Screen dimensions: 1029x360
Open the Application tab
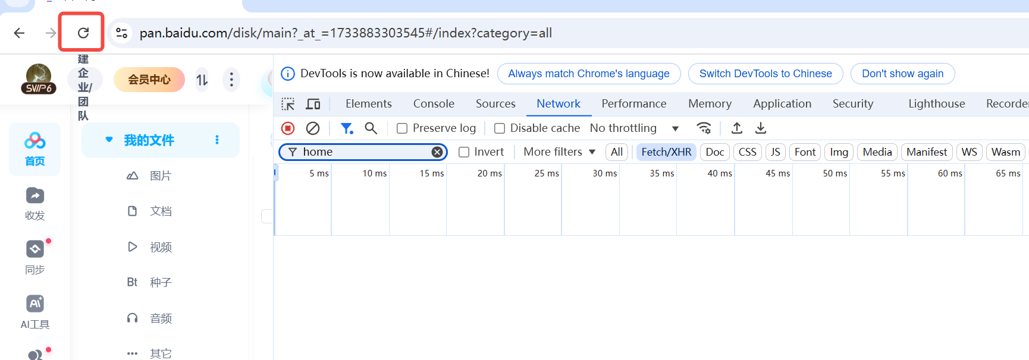(x=782, y=104)
